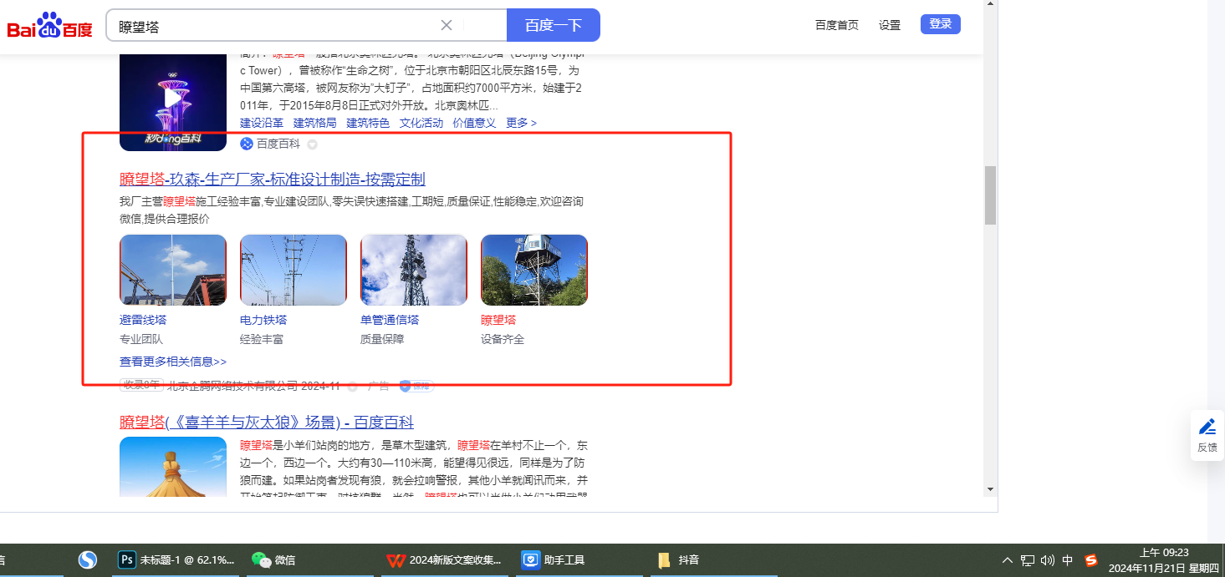1225x577 pixels.
Task: Switch to Photoshop 未标题-1 in taskbar
Action: (x=176, y=560)
